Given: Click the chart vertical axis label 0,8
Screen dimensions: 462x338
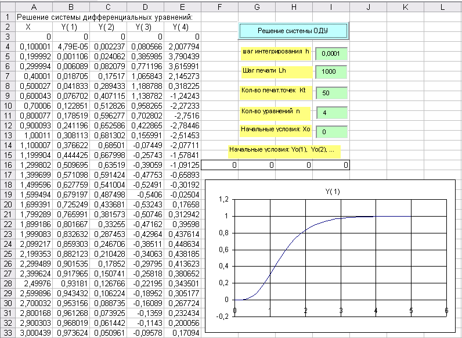Looking at the screenshot, I should tap(223, 233).
